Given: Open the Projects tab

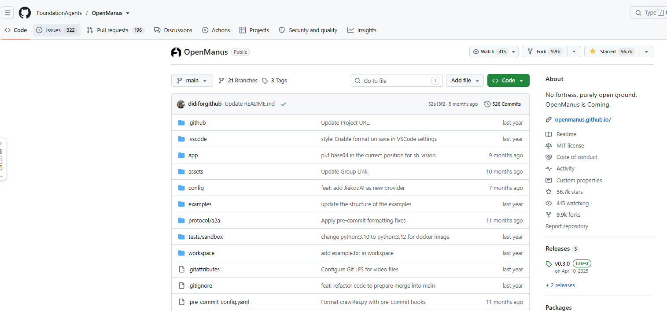Looking at the screenshot, I should [254, 30].
